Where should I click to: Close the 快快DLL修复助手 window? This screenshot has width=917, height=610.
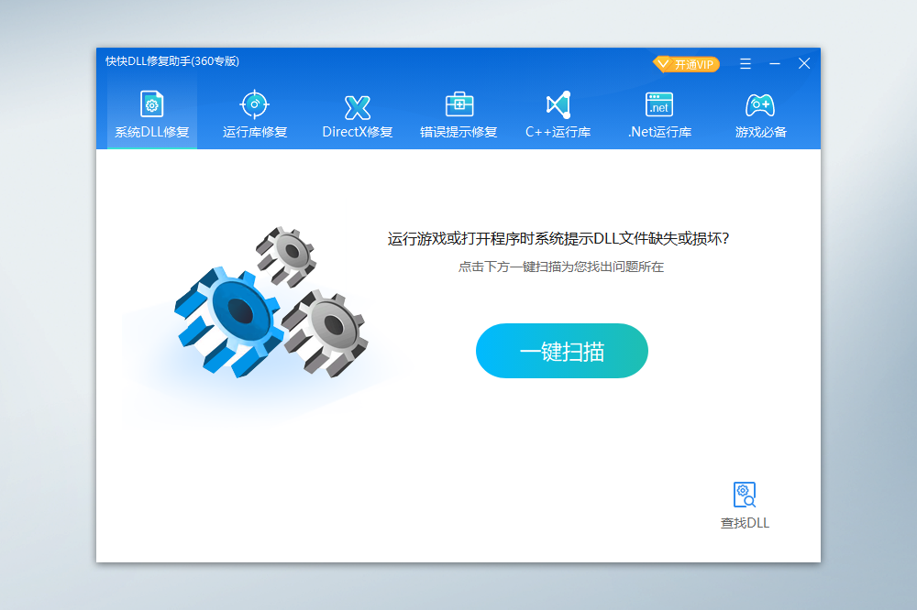tap(804, 64)
